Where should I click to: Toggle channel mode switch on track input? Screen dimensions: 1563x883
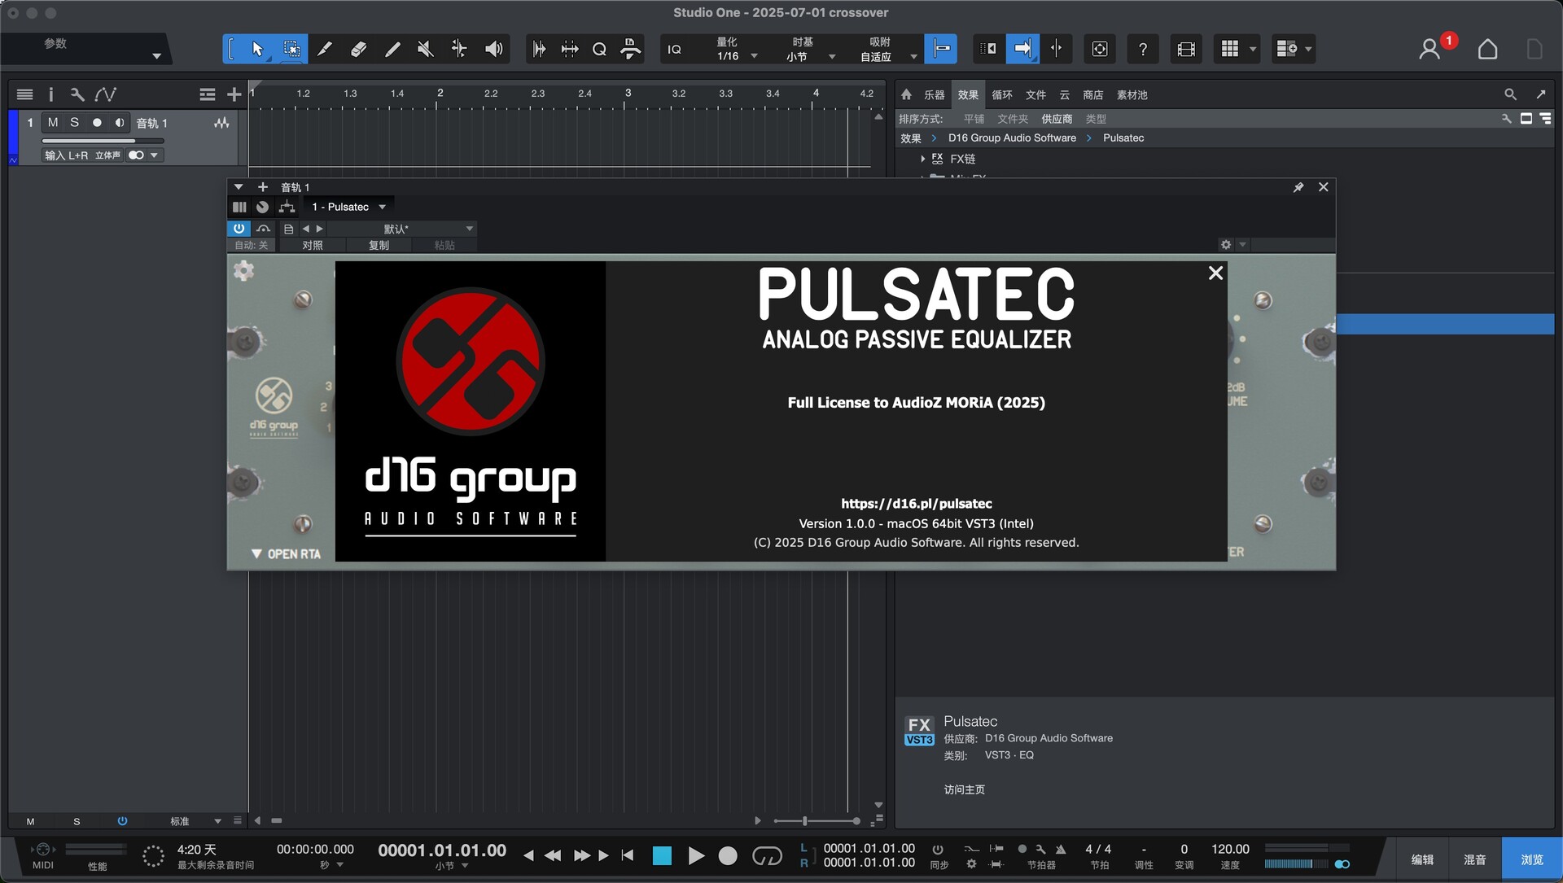click(x=136, y=155)
